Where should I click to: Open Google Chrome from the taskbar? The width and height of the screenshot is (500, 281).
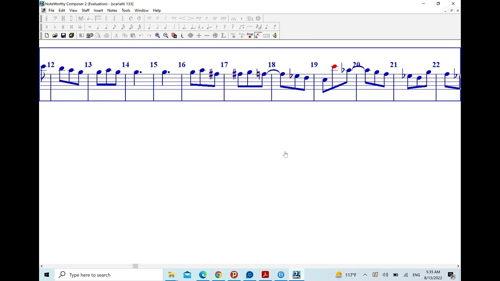click(x=218, y=275)
